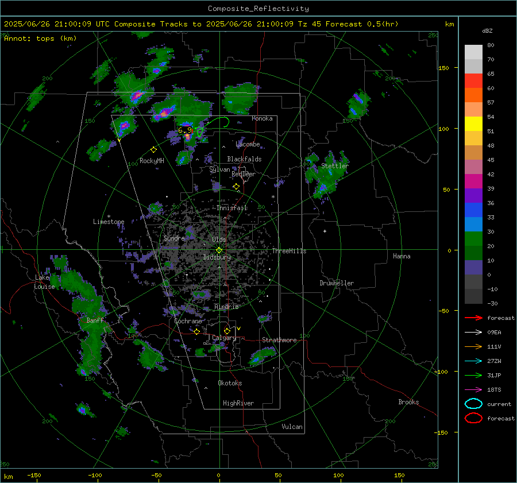Viewport: 517px width, 483px height.
Task: Click the ThreeHills town label
Action: point(289,251)
